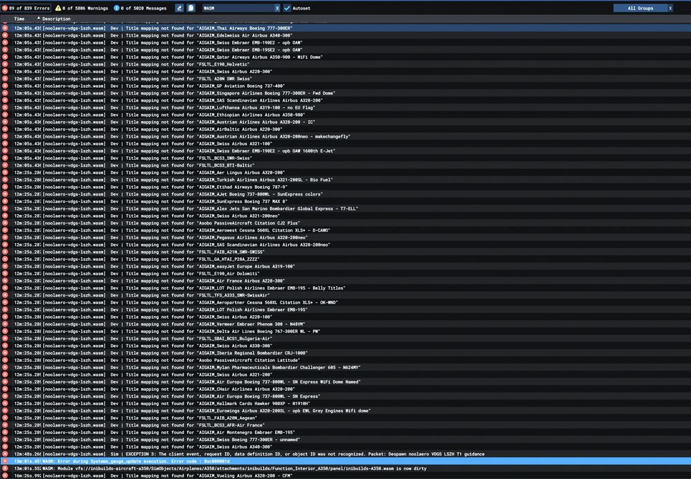Clear the WASM filter with the X button
The width and height of the screenshot is (691, 479).
277,8
